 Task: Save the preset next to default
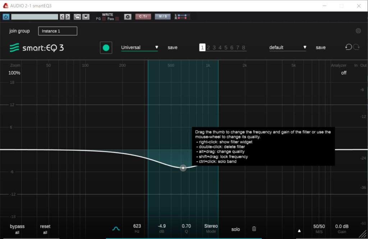[x=321, y=47]
